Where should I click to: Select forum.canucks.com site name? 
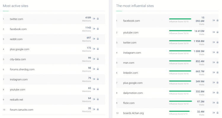[22, 110]
